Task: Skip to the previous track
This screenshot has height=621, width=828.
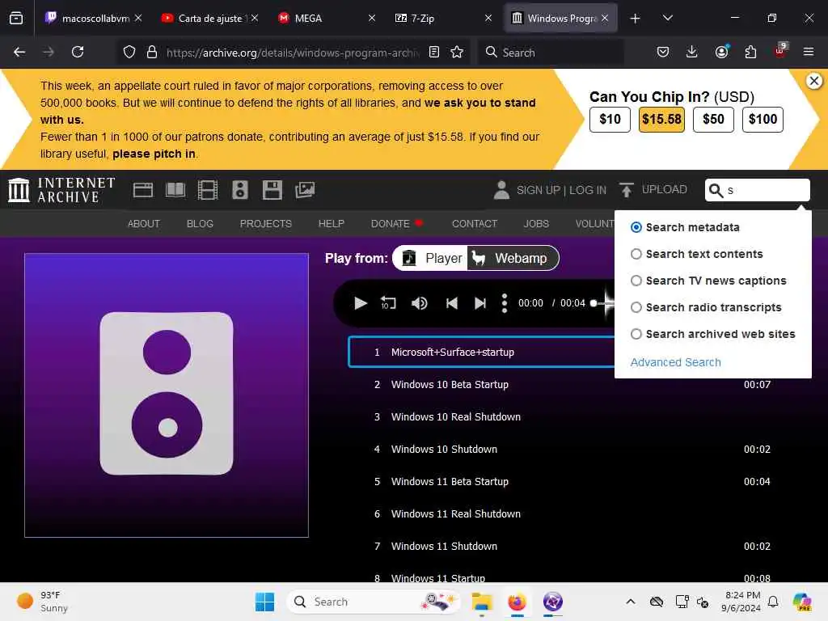Action: pyautogui.click(x=451, y=303)
